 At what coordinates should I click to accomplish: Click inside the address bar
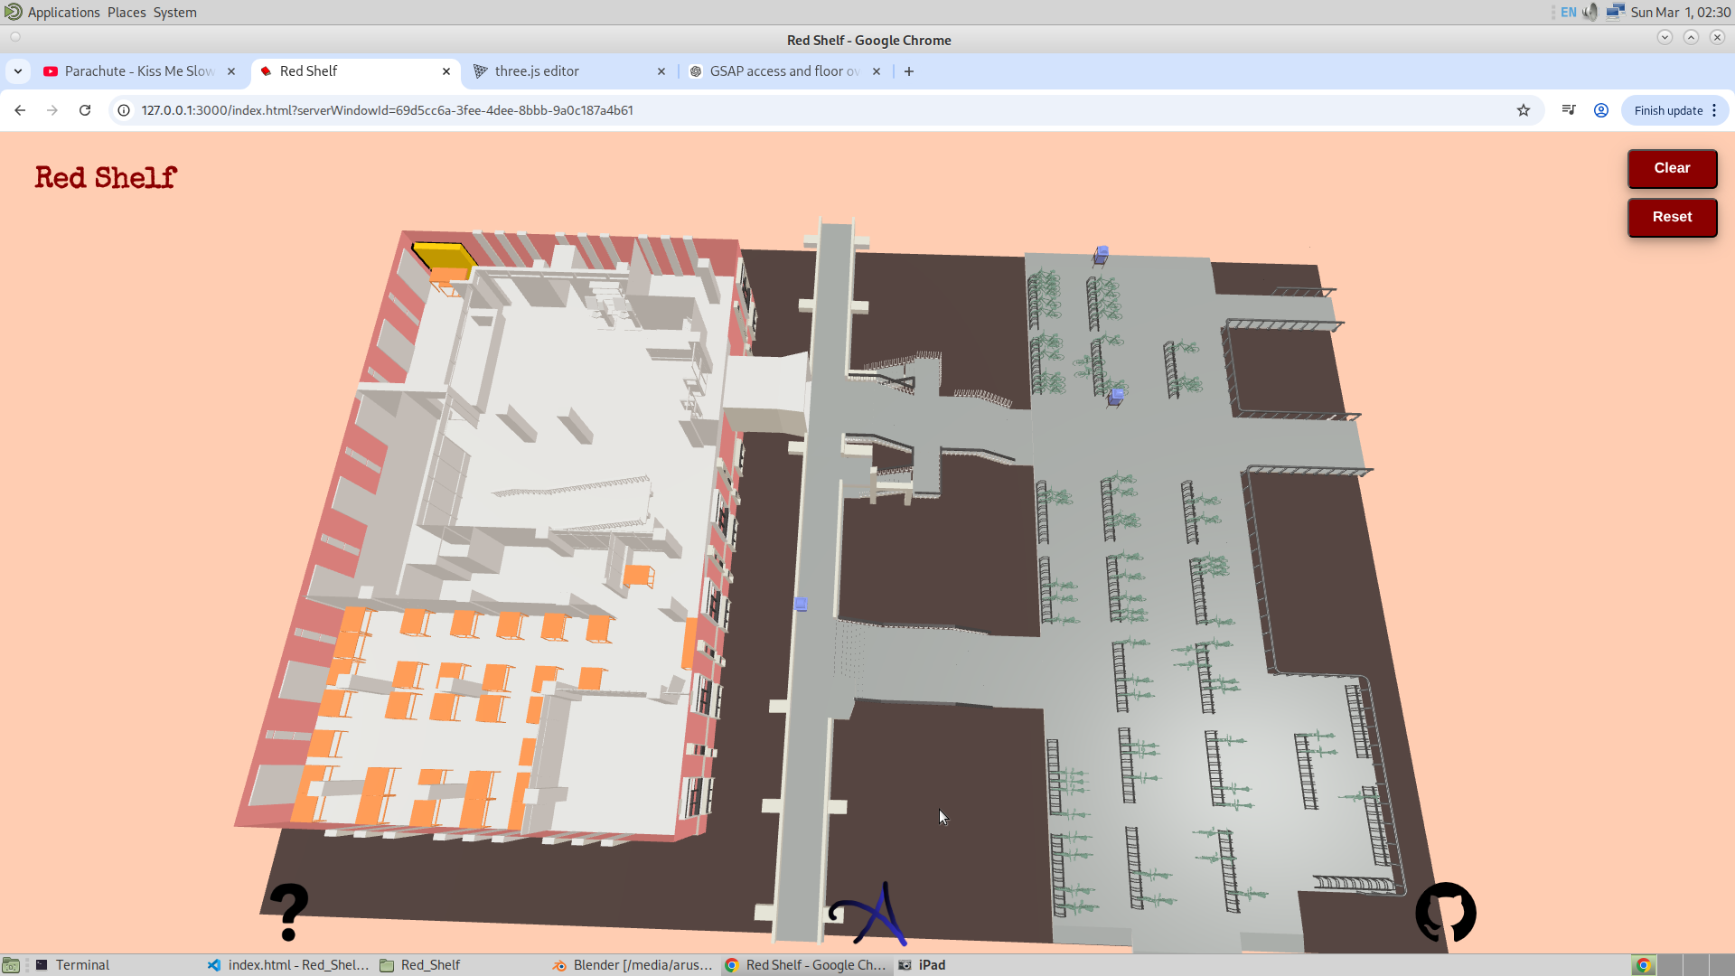tap(389, 109)
